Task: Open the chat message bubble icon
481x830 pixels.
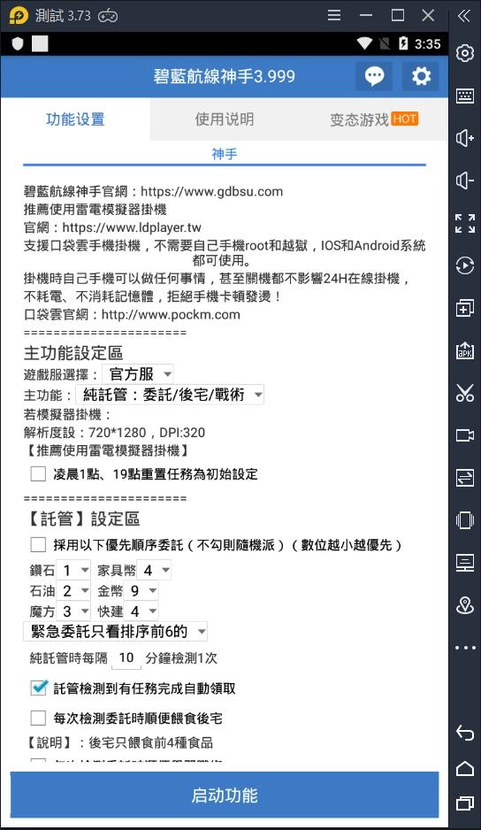Action: click(374, 76)
